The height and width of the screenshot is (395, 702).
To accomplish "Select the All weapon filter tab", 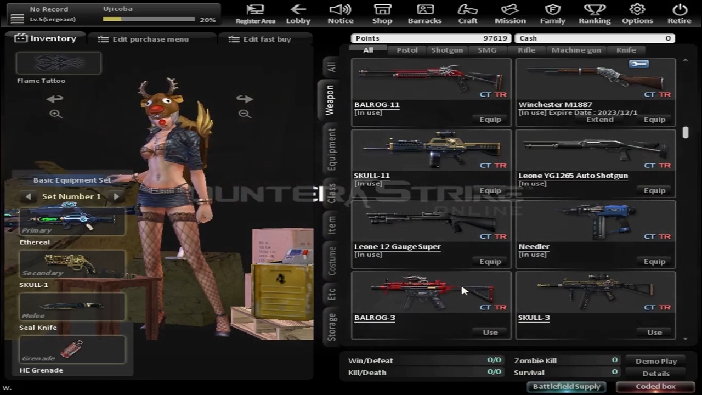I will point(368,50).
